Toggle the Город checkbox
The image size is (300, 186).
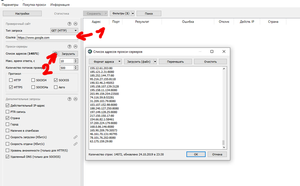point(7,124)
